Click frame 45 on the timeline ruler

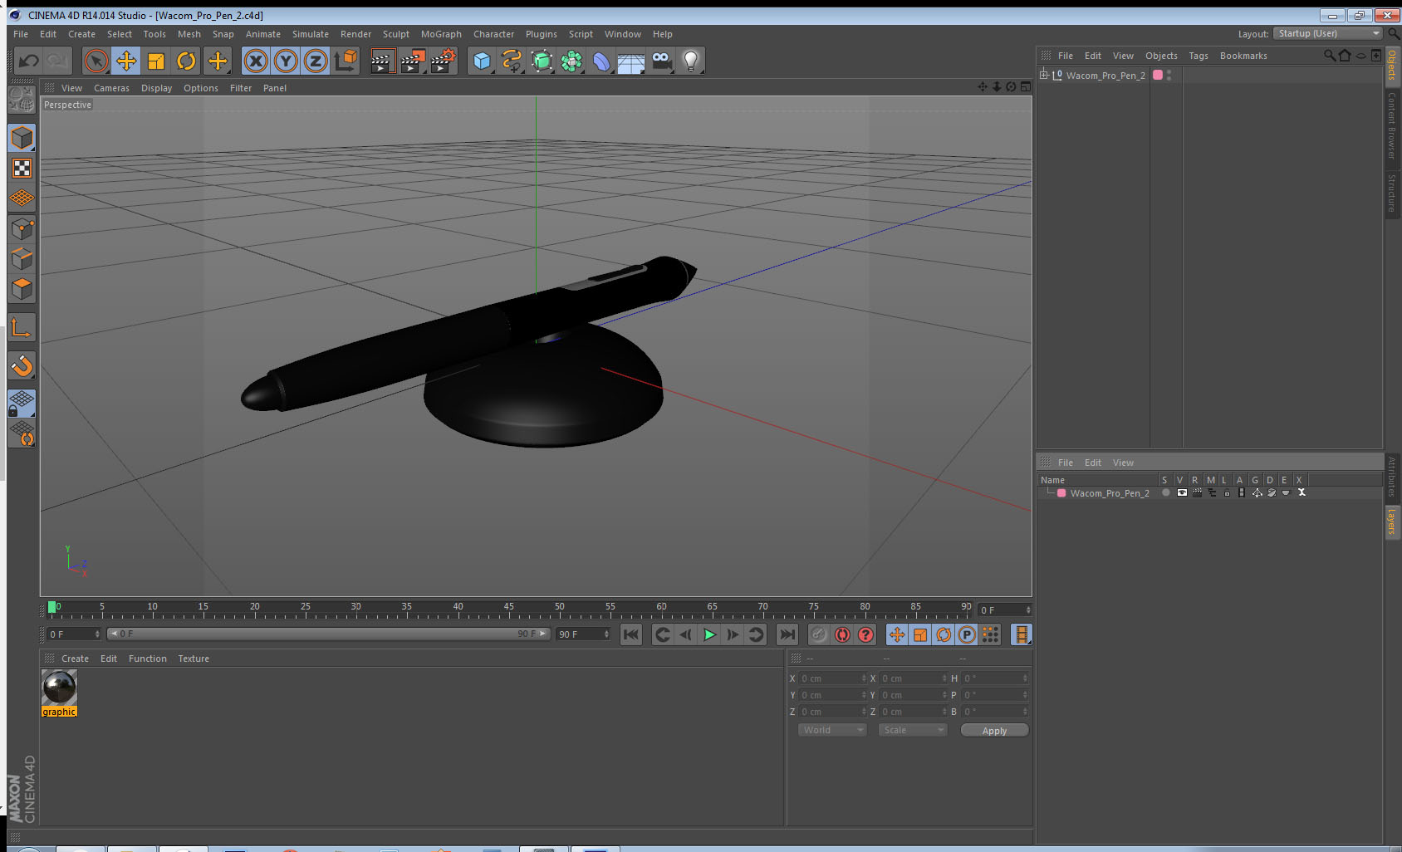(508, 607)
